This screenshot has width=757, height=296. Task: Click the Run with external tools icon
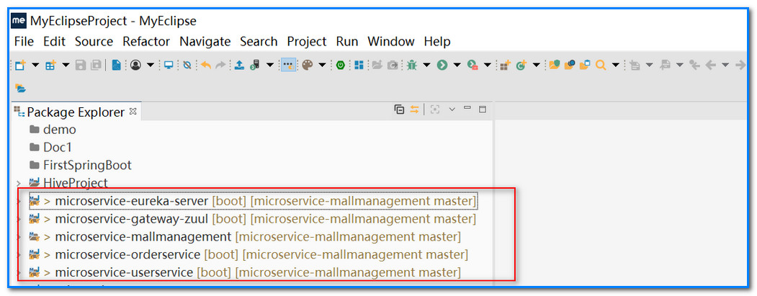[472, 65]
